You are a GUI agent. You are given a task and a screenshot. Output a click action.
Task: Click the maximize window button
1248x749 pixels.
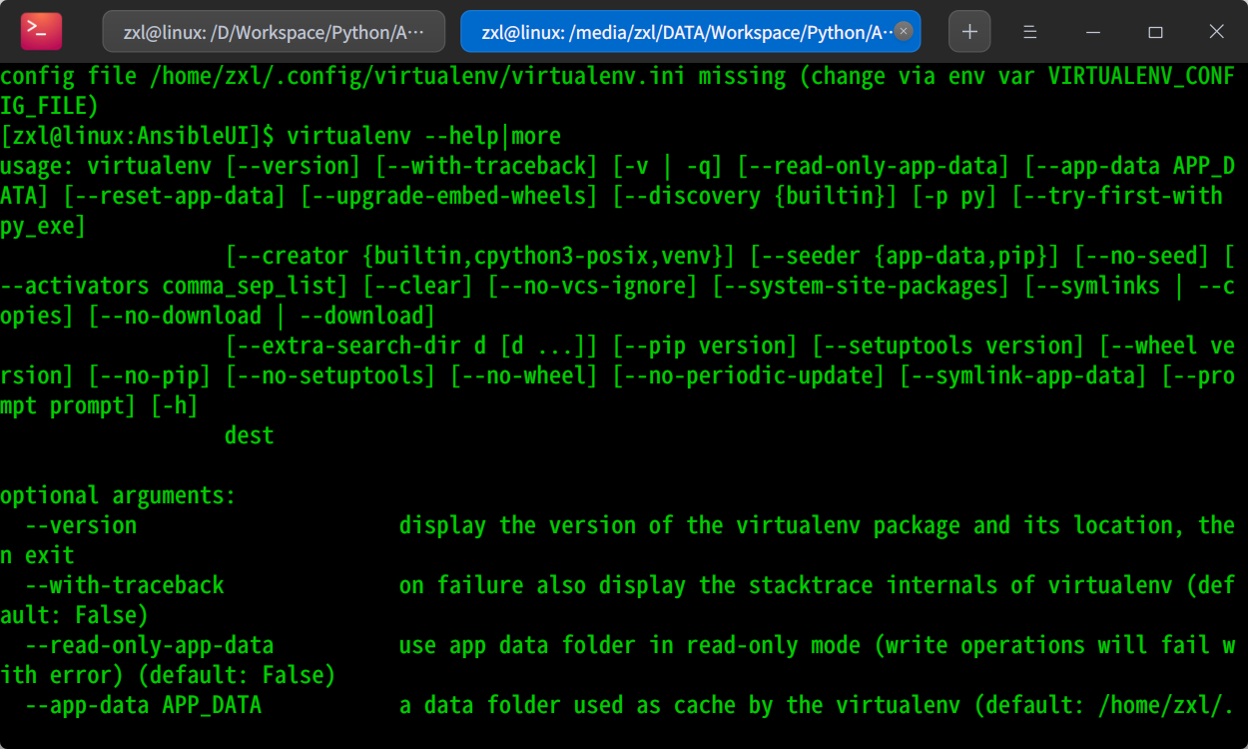tap(1156, 31)
